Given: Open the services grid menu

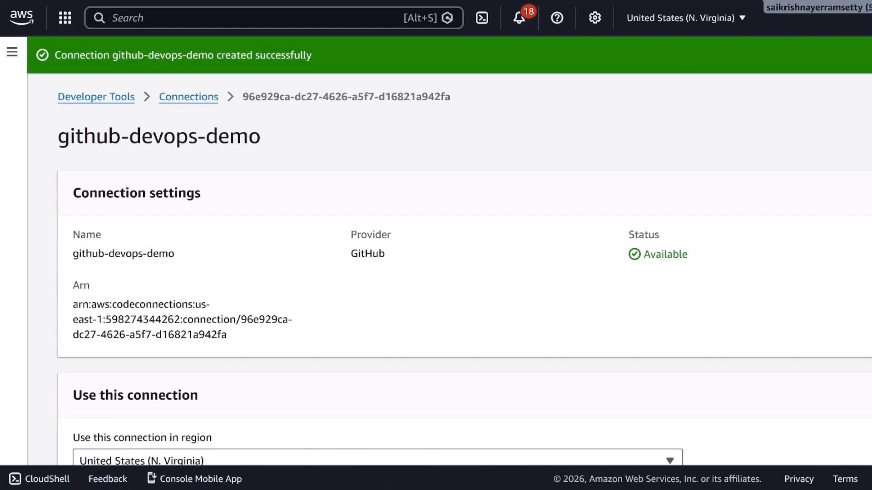Looking at the screenshot, I should coord(65,18).
